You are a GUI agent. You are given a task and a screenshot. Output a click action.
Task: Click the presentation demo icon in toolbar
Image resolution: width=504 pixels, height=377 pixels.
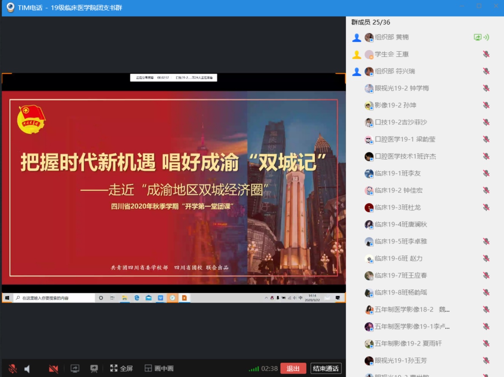click(94, 368)
